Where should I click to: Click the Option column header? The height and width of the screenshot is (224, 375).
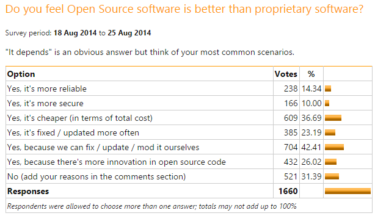(x=21, y=74)
